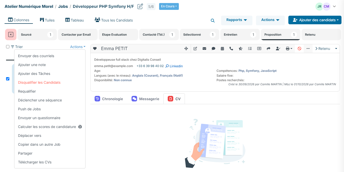Click the edit job title pencil icon

coord(140,7)
